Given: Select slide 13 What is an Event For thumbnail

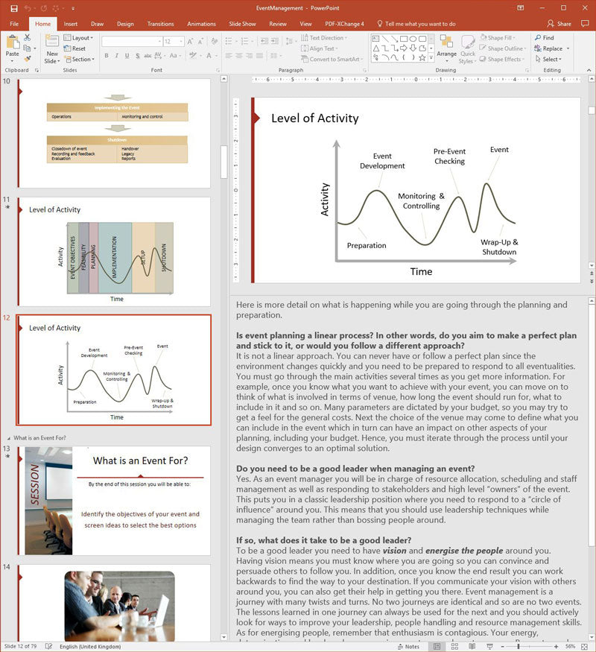Looking at the screenshot, I should tap(114, 501).
